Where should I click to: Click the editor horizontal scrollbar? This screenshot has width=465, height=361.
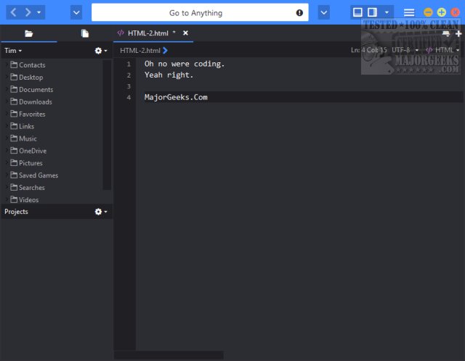coord(169,354)
